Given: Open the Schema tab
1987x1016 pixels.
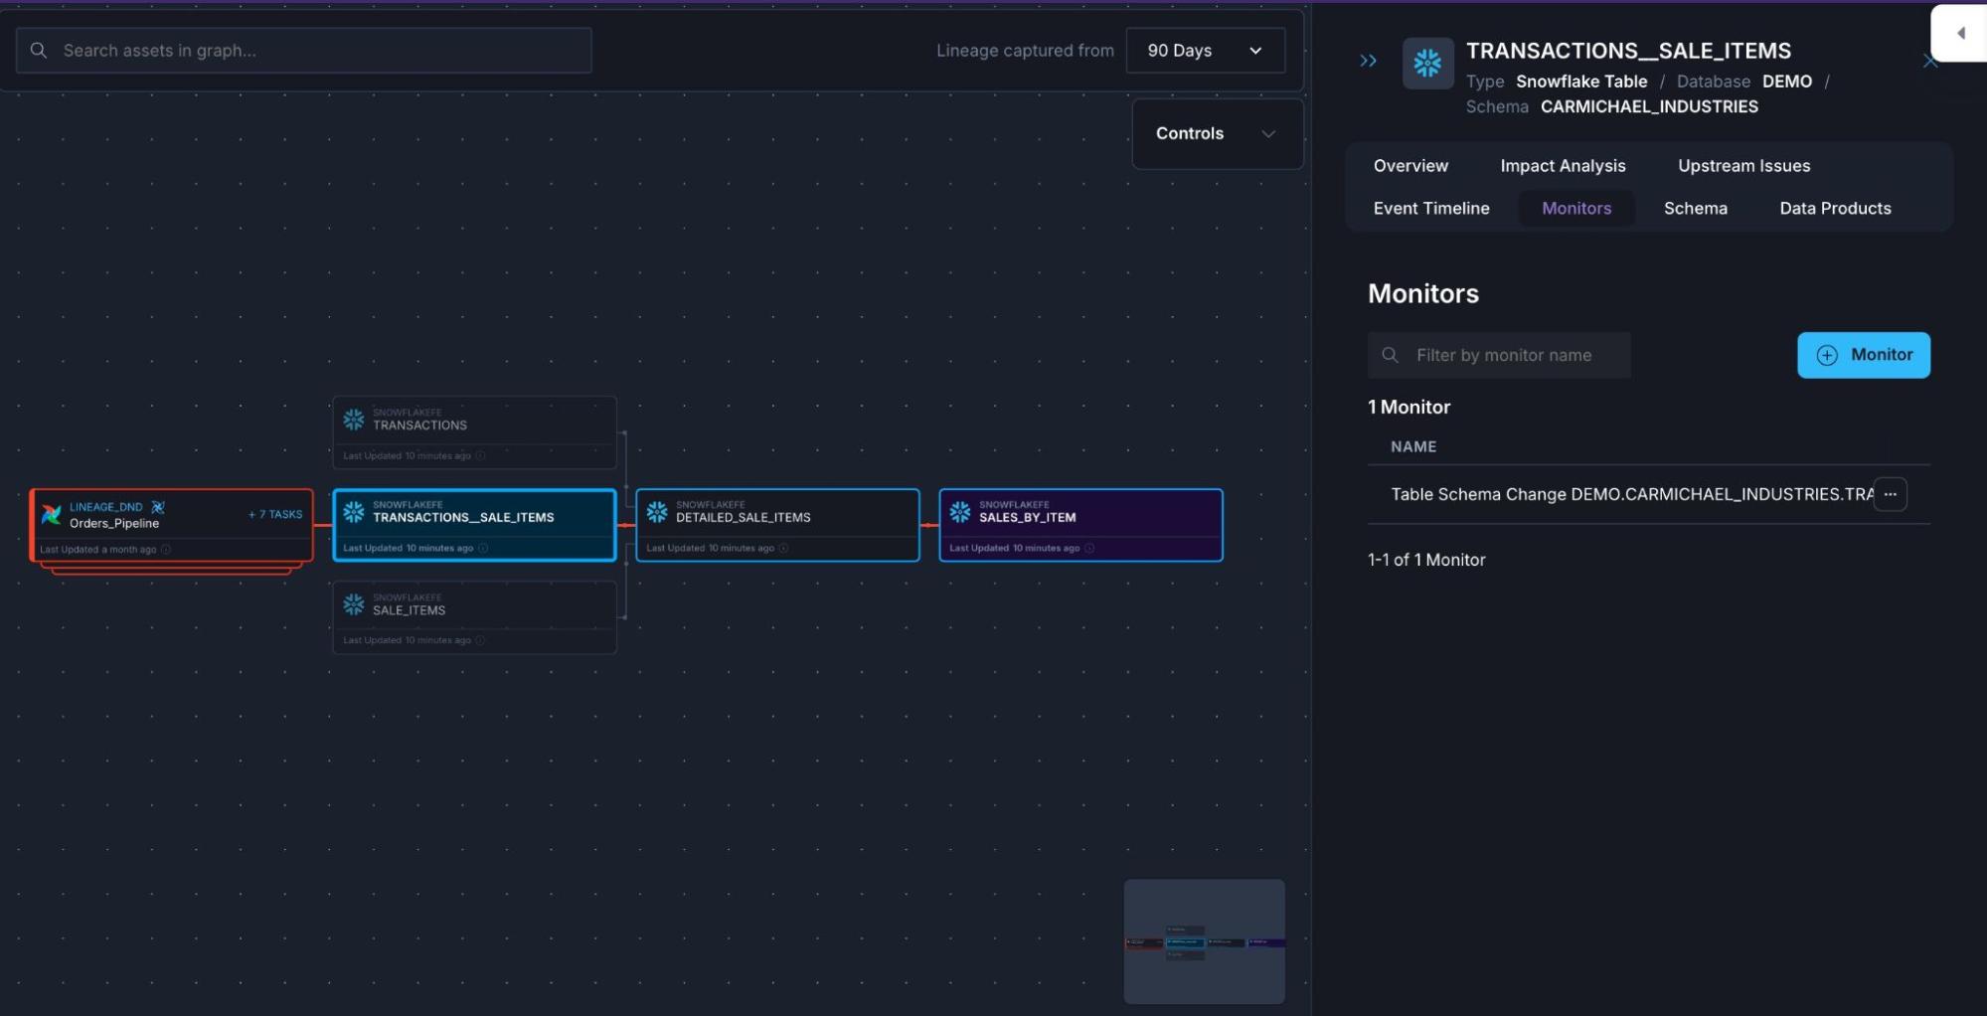Looking at the screenshot, I should 1695,209.
